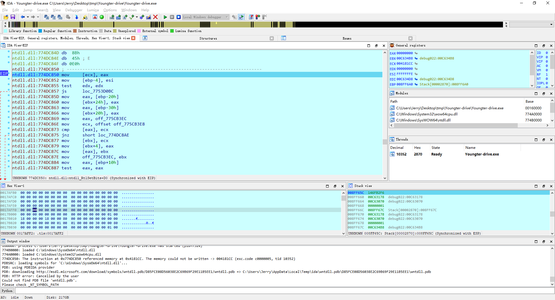Open the Options menu
Screen dimensions: 555x300
click(x=110, y=10)
